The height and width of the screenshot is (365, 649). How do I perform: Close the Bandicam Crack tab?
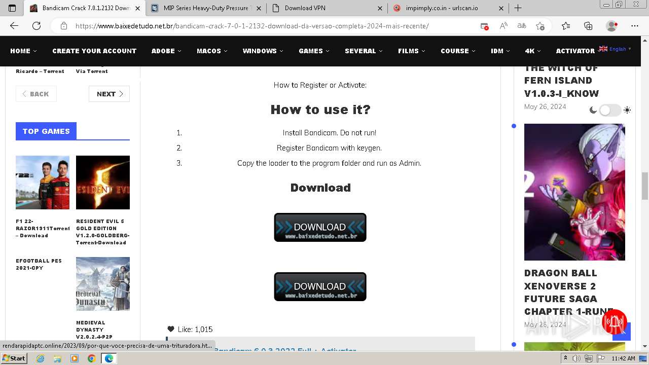(x=137, y=8)
